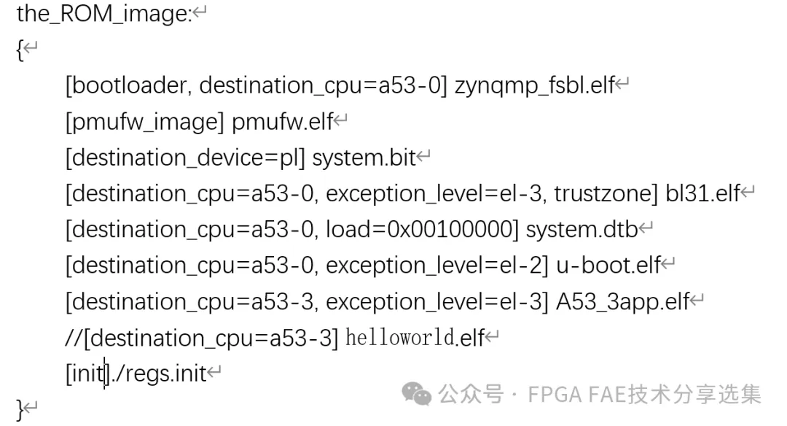Screen dimensions: 787x426
Task: Click the the_ROM_image: label line
Action: tap(104, 14)
